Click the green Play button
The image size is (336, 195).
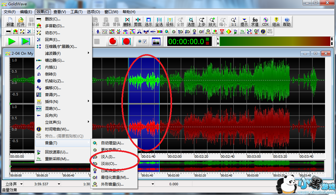point(12,41)
